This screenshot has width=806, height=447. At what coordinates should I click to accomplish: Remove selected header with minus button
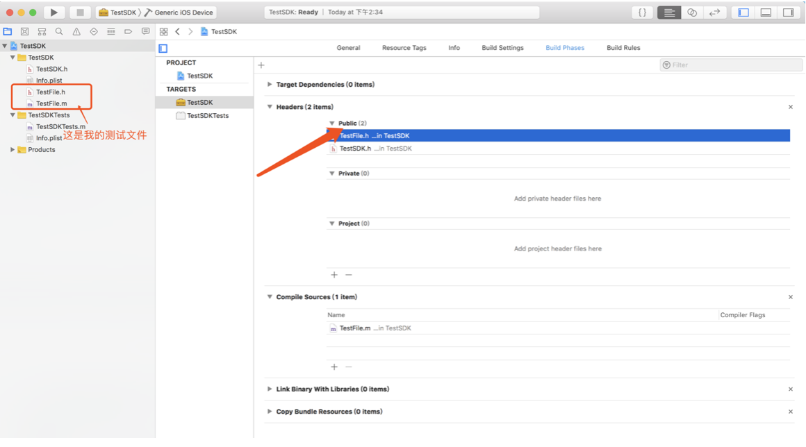349,275
